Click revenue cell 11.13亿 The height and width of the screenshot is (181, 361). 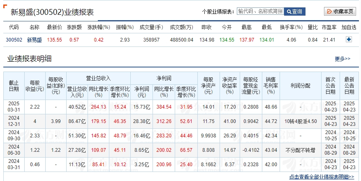click(77, 165)
